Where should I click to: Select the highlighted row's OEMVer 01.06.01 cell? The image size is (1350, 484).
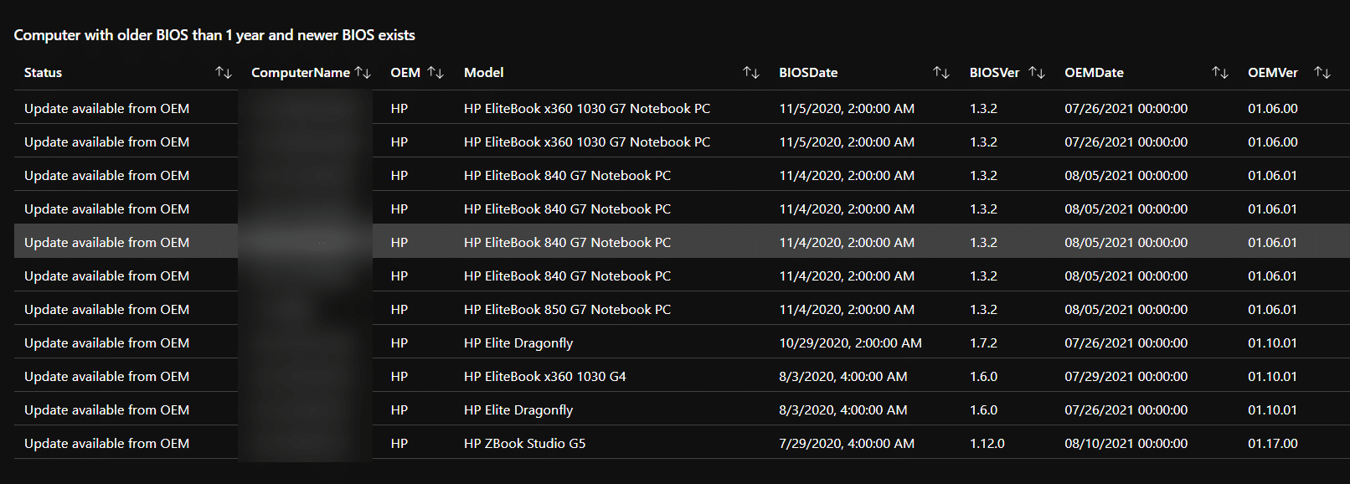pos(1273,243)
